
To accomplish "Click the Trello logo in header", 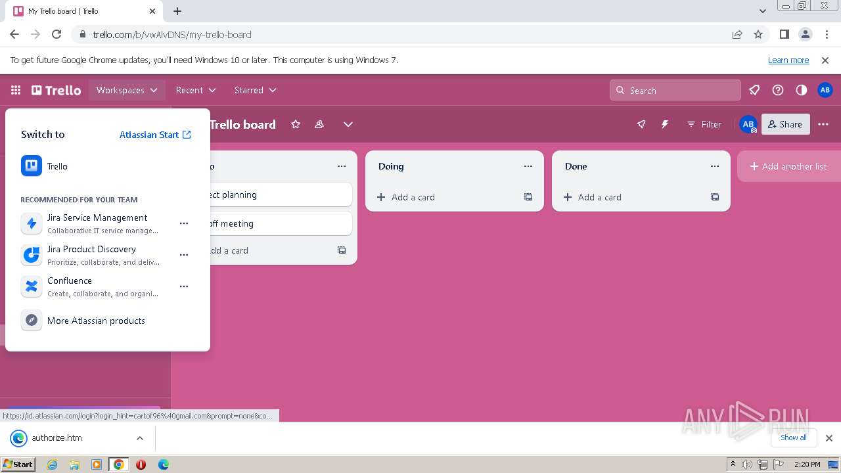I will 57,90.
